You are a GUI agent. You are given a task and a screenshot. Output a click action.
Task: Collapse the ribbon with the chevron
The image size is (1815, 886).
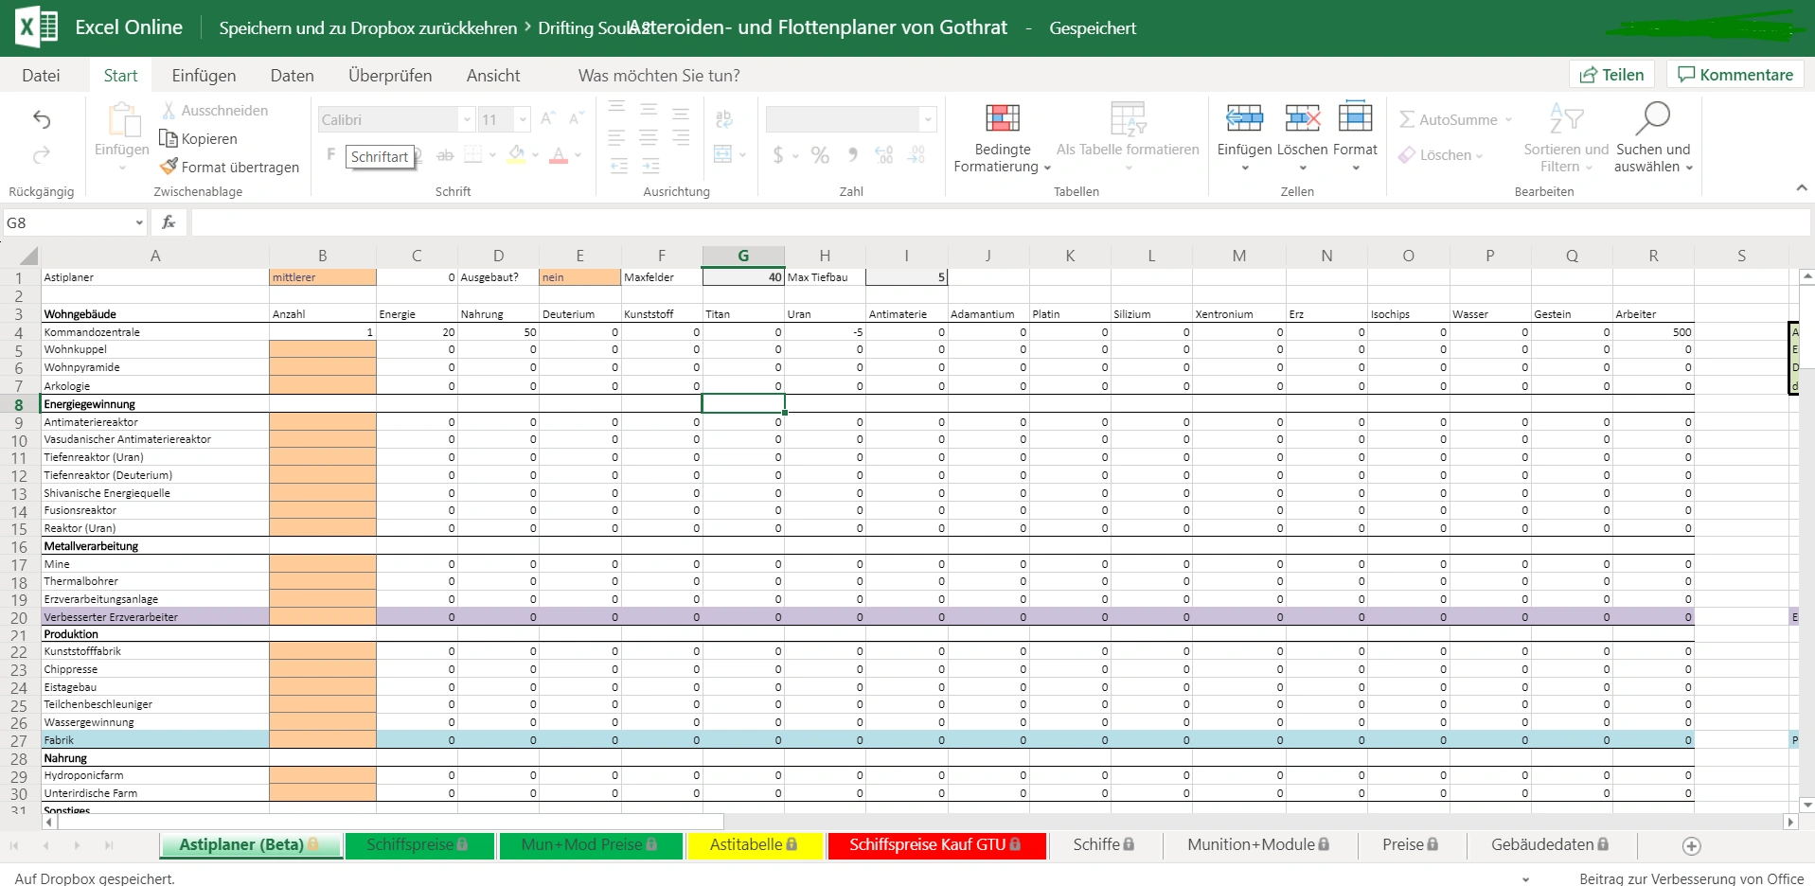click(1801, 188)
